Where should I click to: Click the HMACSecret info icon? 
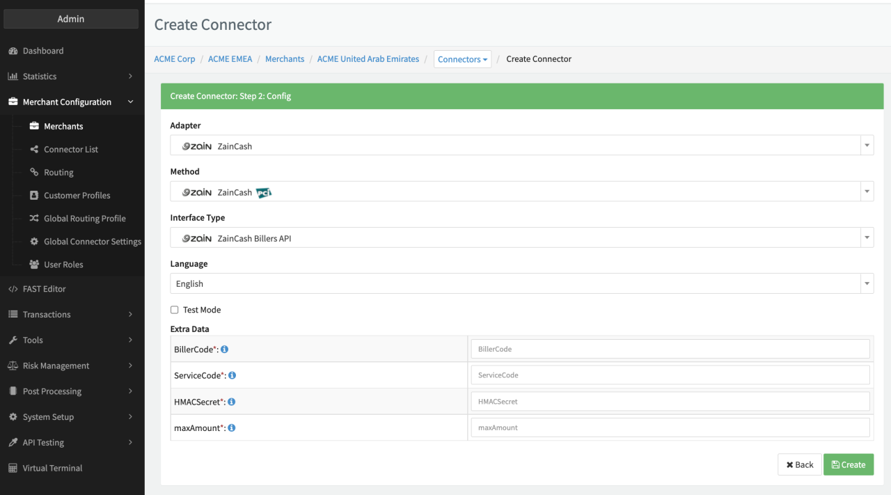pyautogui.click(x=232, y=402)
